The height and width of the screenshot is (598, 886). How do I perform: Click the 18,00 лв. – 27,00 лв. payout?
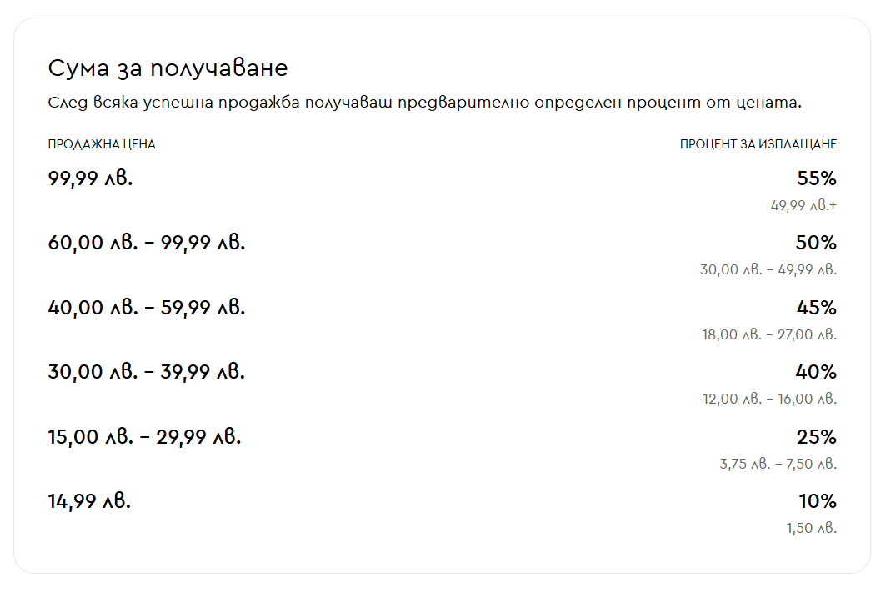[x=768, y=334]
